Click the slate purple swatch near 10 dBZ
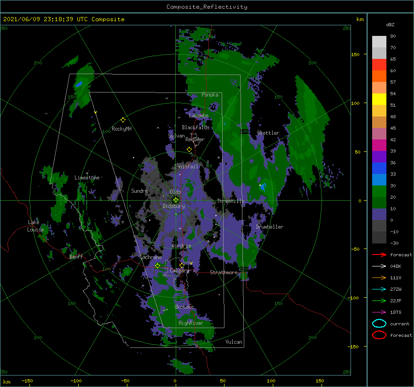Screen dimensions: 414x387 379,214
